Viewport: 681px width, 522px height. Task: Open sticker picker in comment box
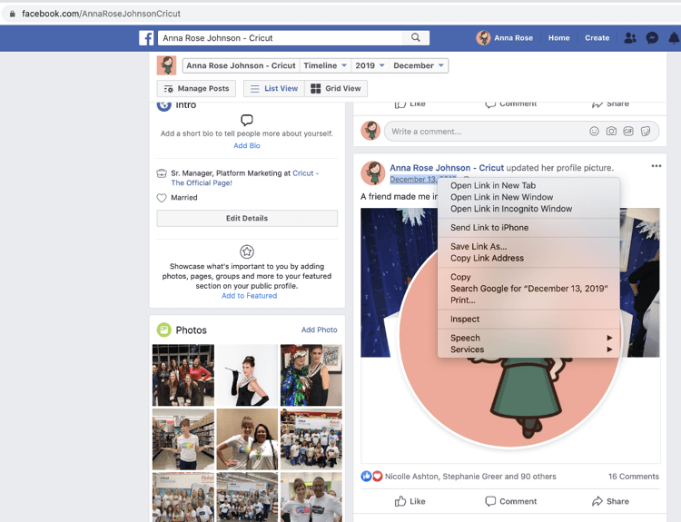point(646,131)
